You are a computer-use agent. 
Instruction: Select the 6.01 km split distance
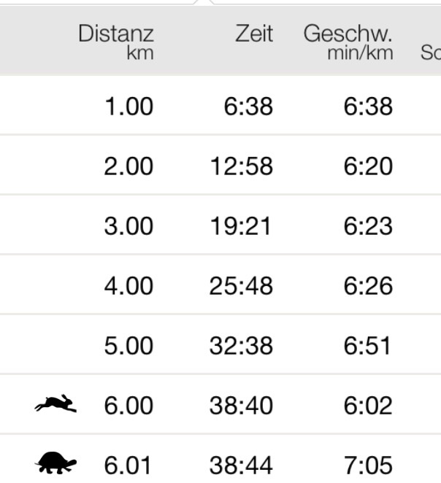129,464
